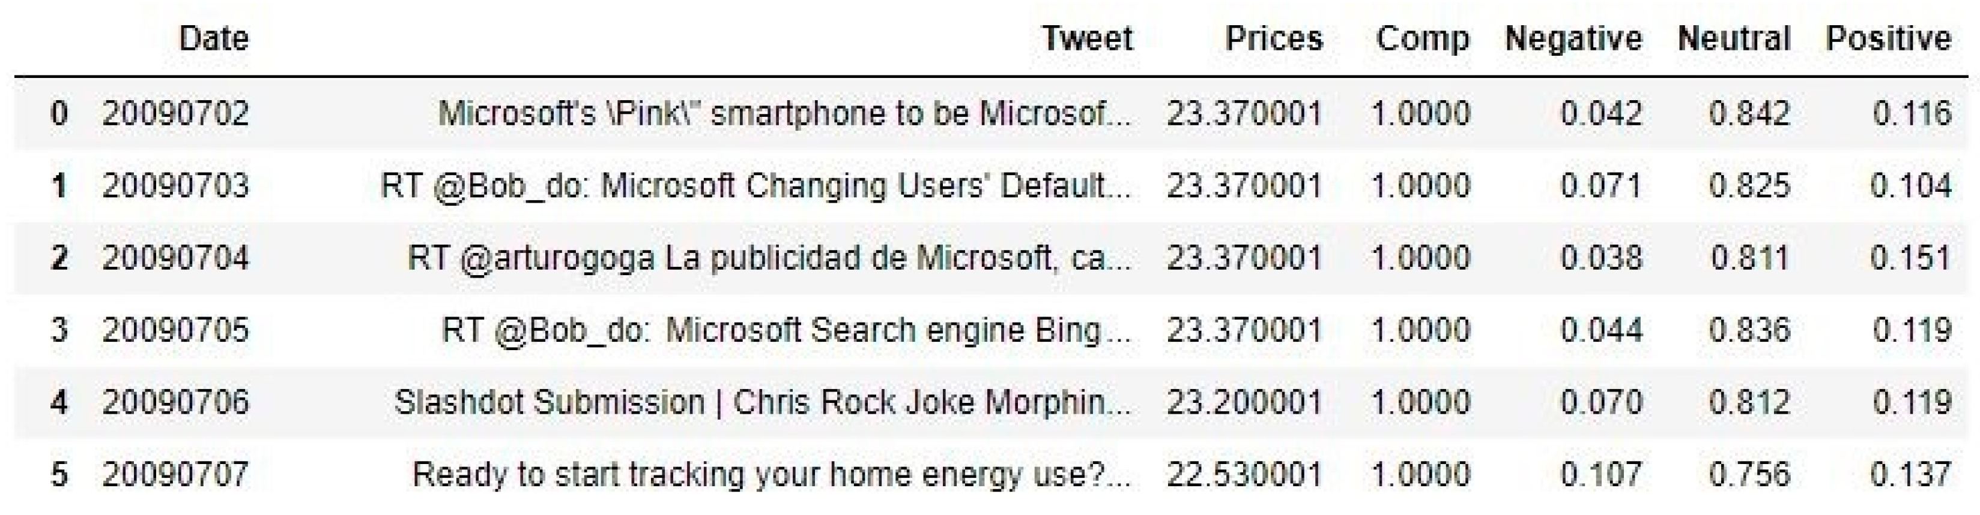The height and width of the screenshot is (515, 1980).
Task: Click row index 5
Action: coord(58,474)
